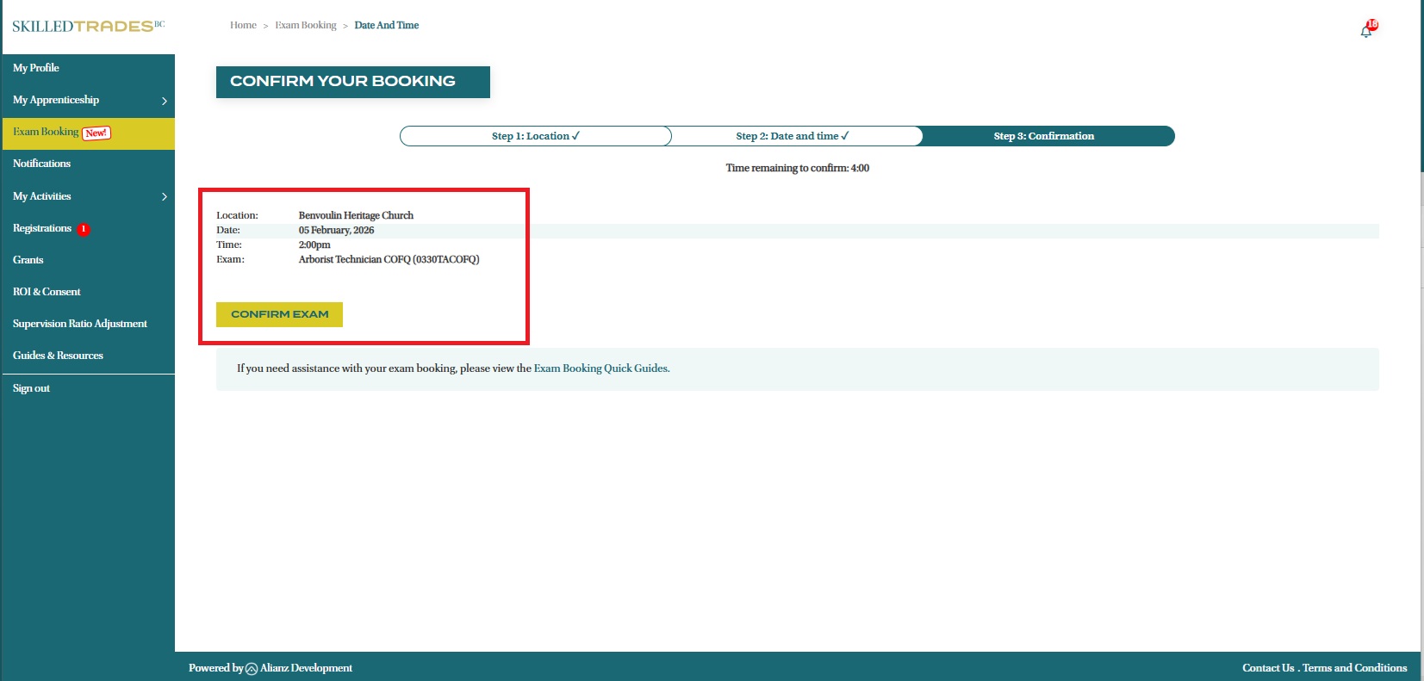Image resolution: width=1424 pixels, height=681 pixels.
Task: Sign out of the portal
Action: click(31, 388)
